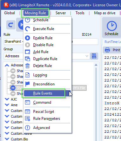Viewport: 121px width, 141px height.
Task: Open the Moving Rule menu
Action: [x=35, y=13]
